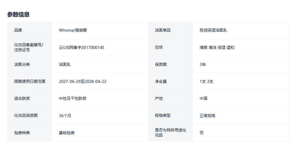The height and width of the screenshot is (150, 300).
Task: Click the 是否为特殊用途化妆品 label
Action: (x=170, y=133)
